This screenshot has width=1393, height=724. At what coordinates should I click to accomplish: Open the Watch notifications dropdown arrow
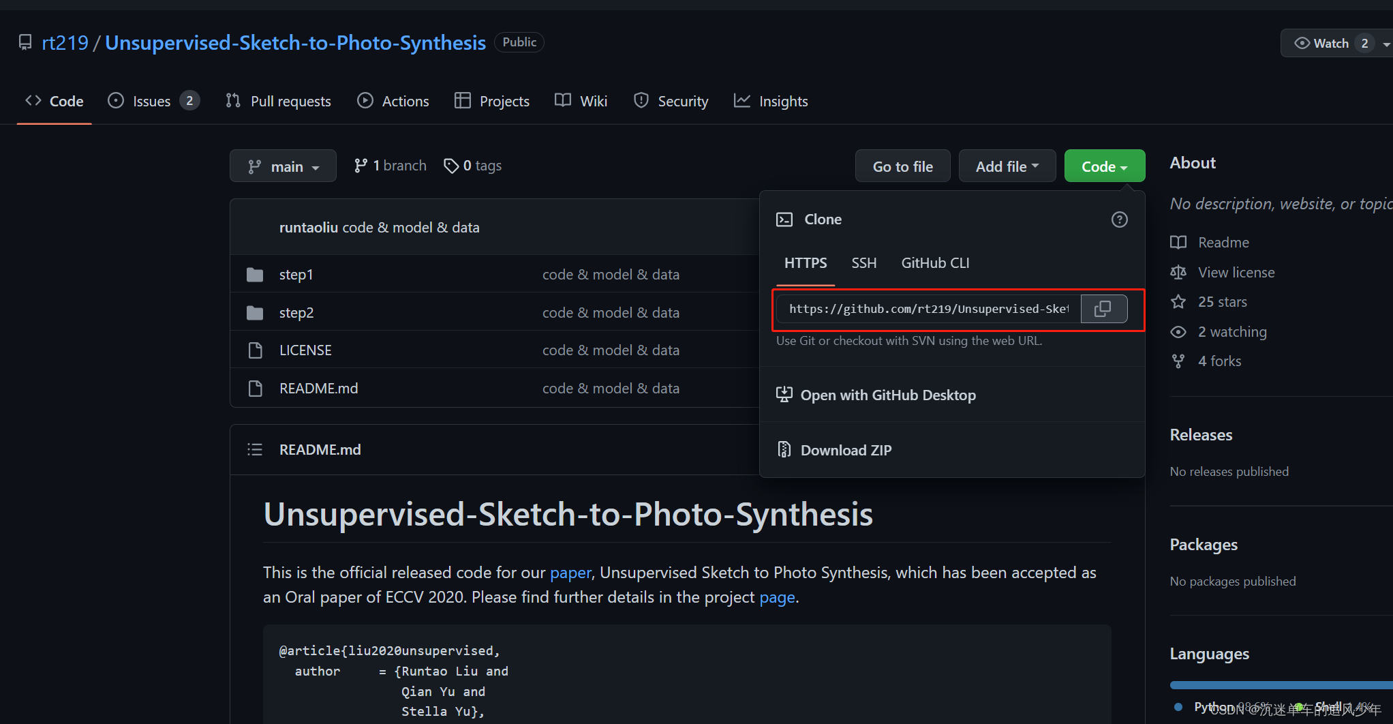point(1386,44)
